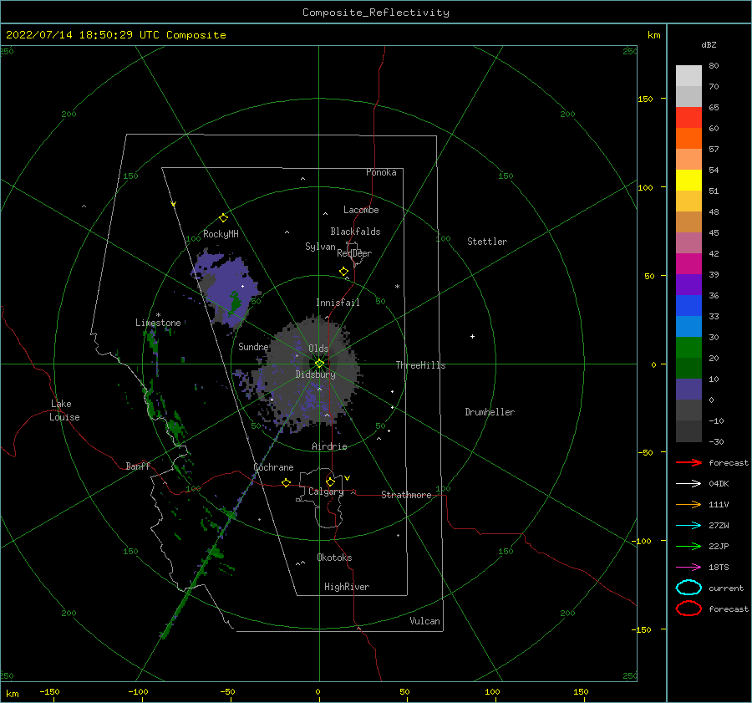Click the yellow diamond marker near RockyMH

223,218
